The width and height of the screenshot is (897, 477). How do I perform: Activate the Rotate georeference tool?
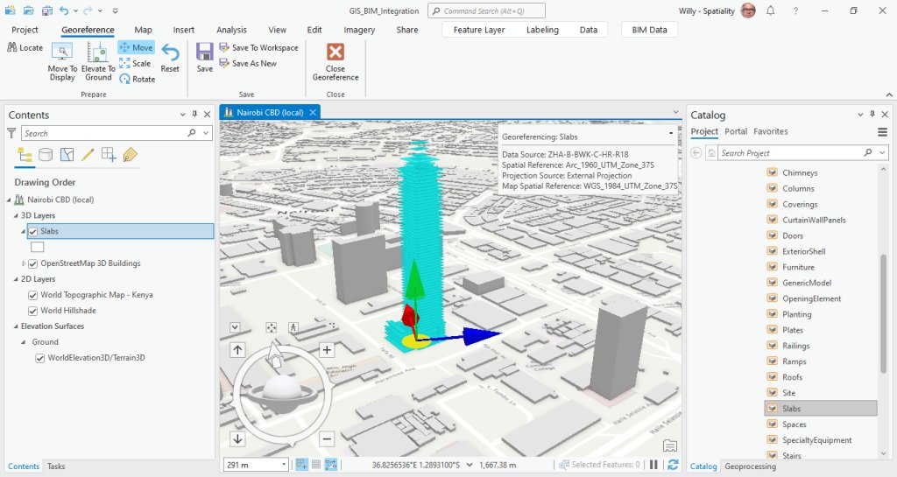[x=138, y=79]
